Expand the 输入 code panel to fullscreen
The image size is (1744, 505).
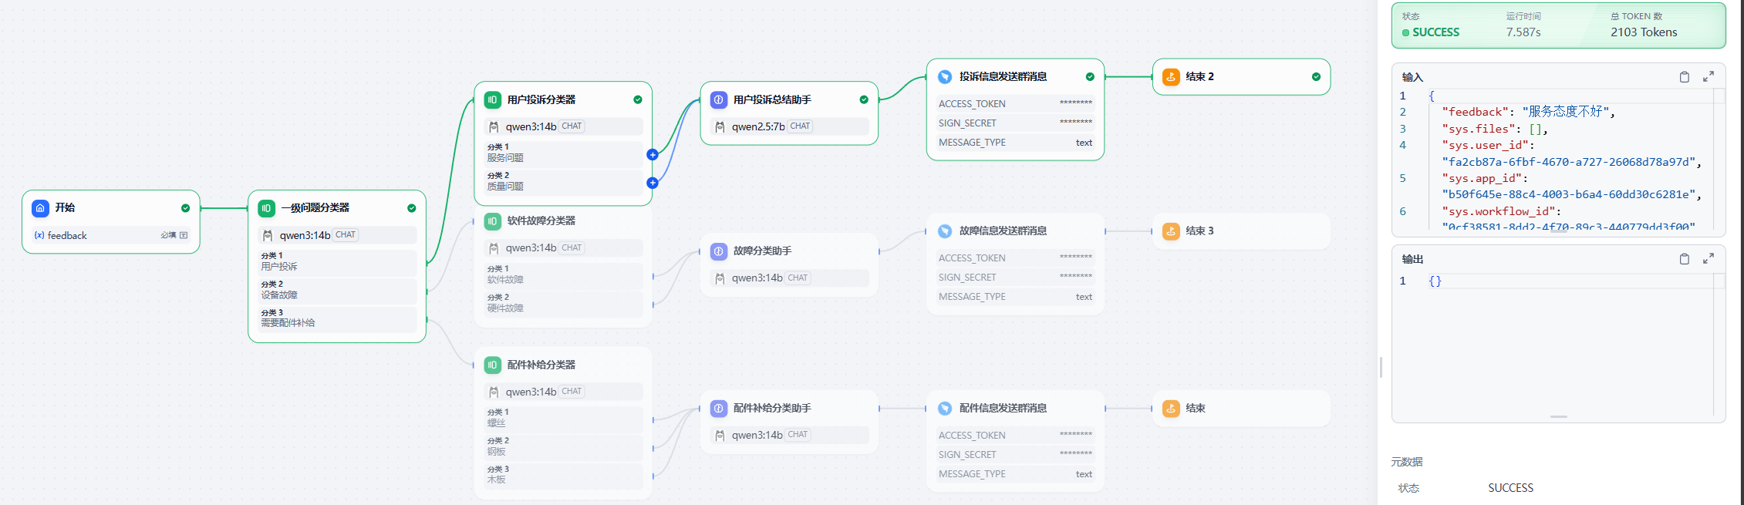click(1709, 77)
